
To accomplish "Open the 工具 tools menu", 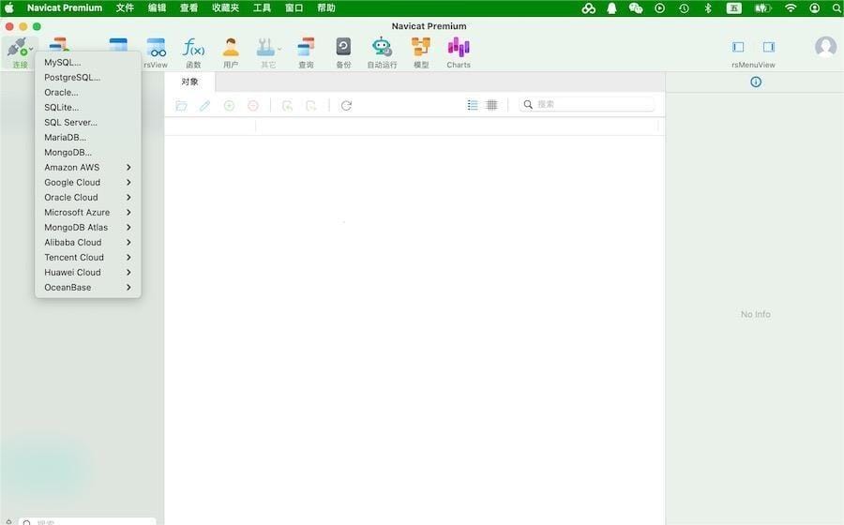I will tap(263, 8).
